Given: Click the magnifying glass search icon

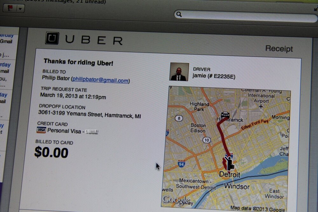Looking at the screenshot, I should 179,14.
